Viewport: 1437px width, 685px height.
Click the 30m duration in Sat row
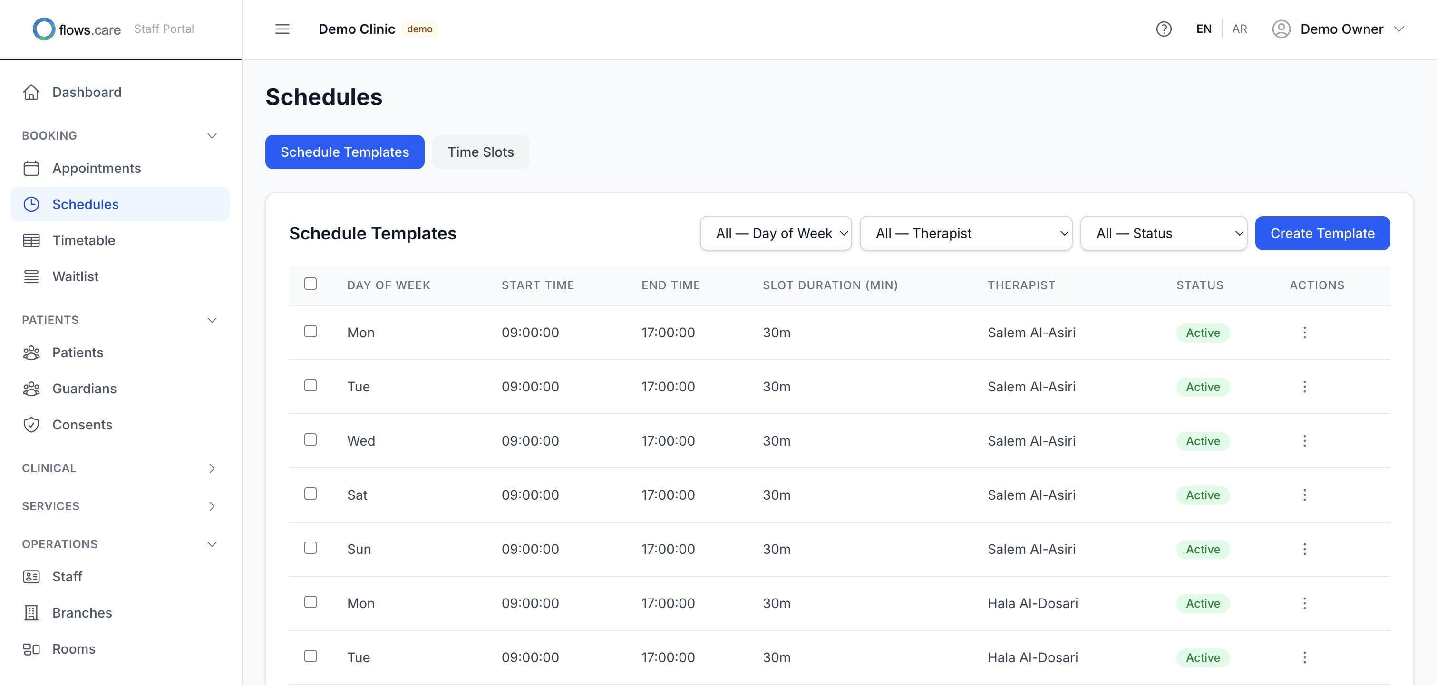click(776, 495)
